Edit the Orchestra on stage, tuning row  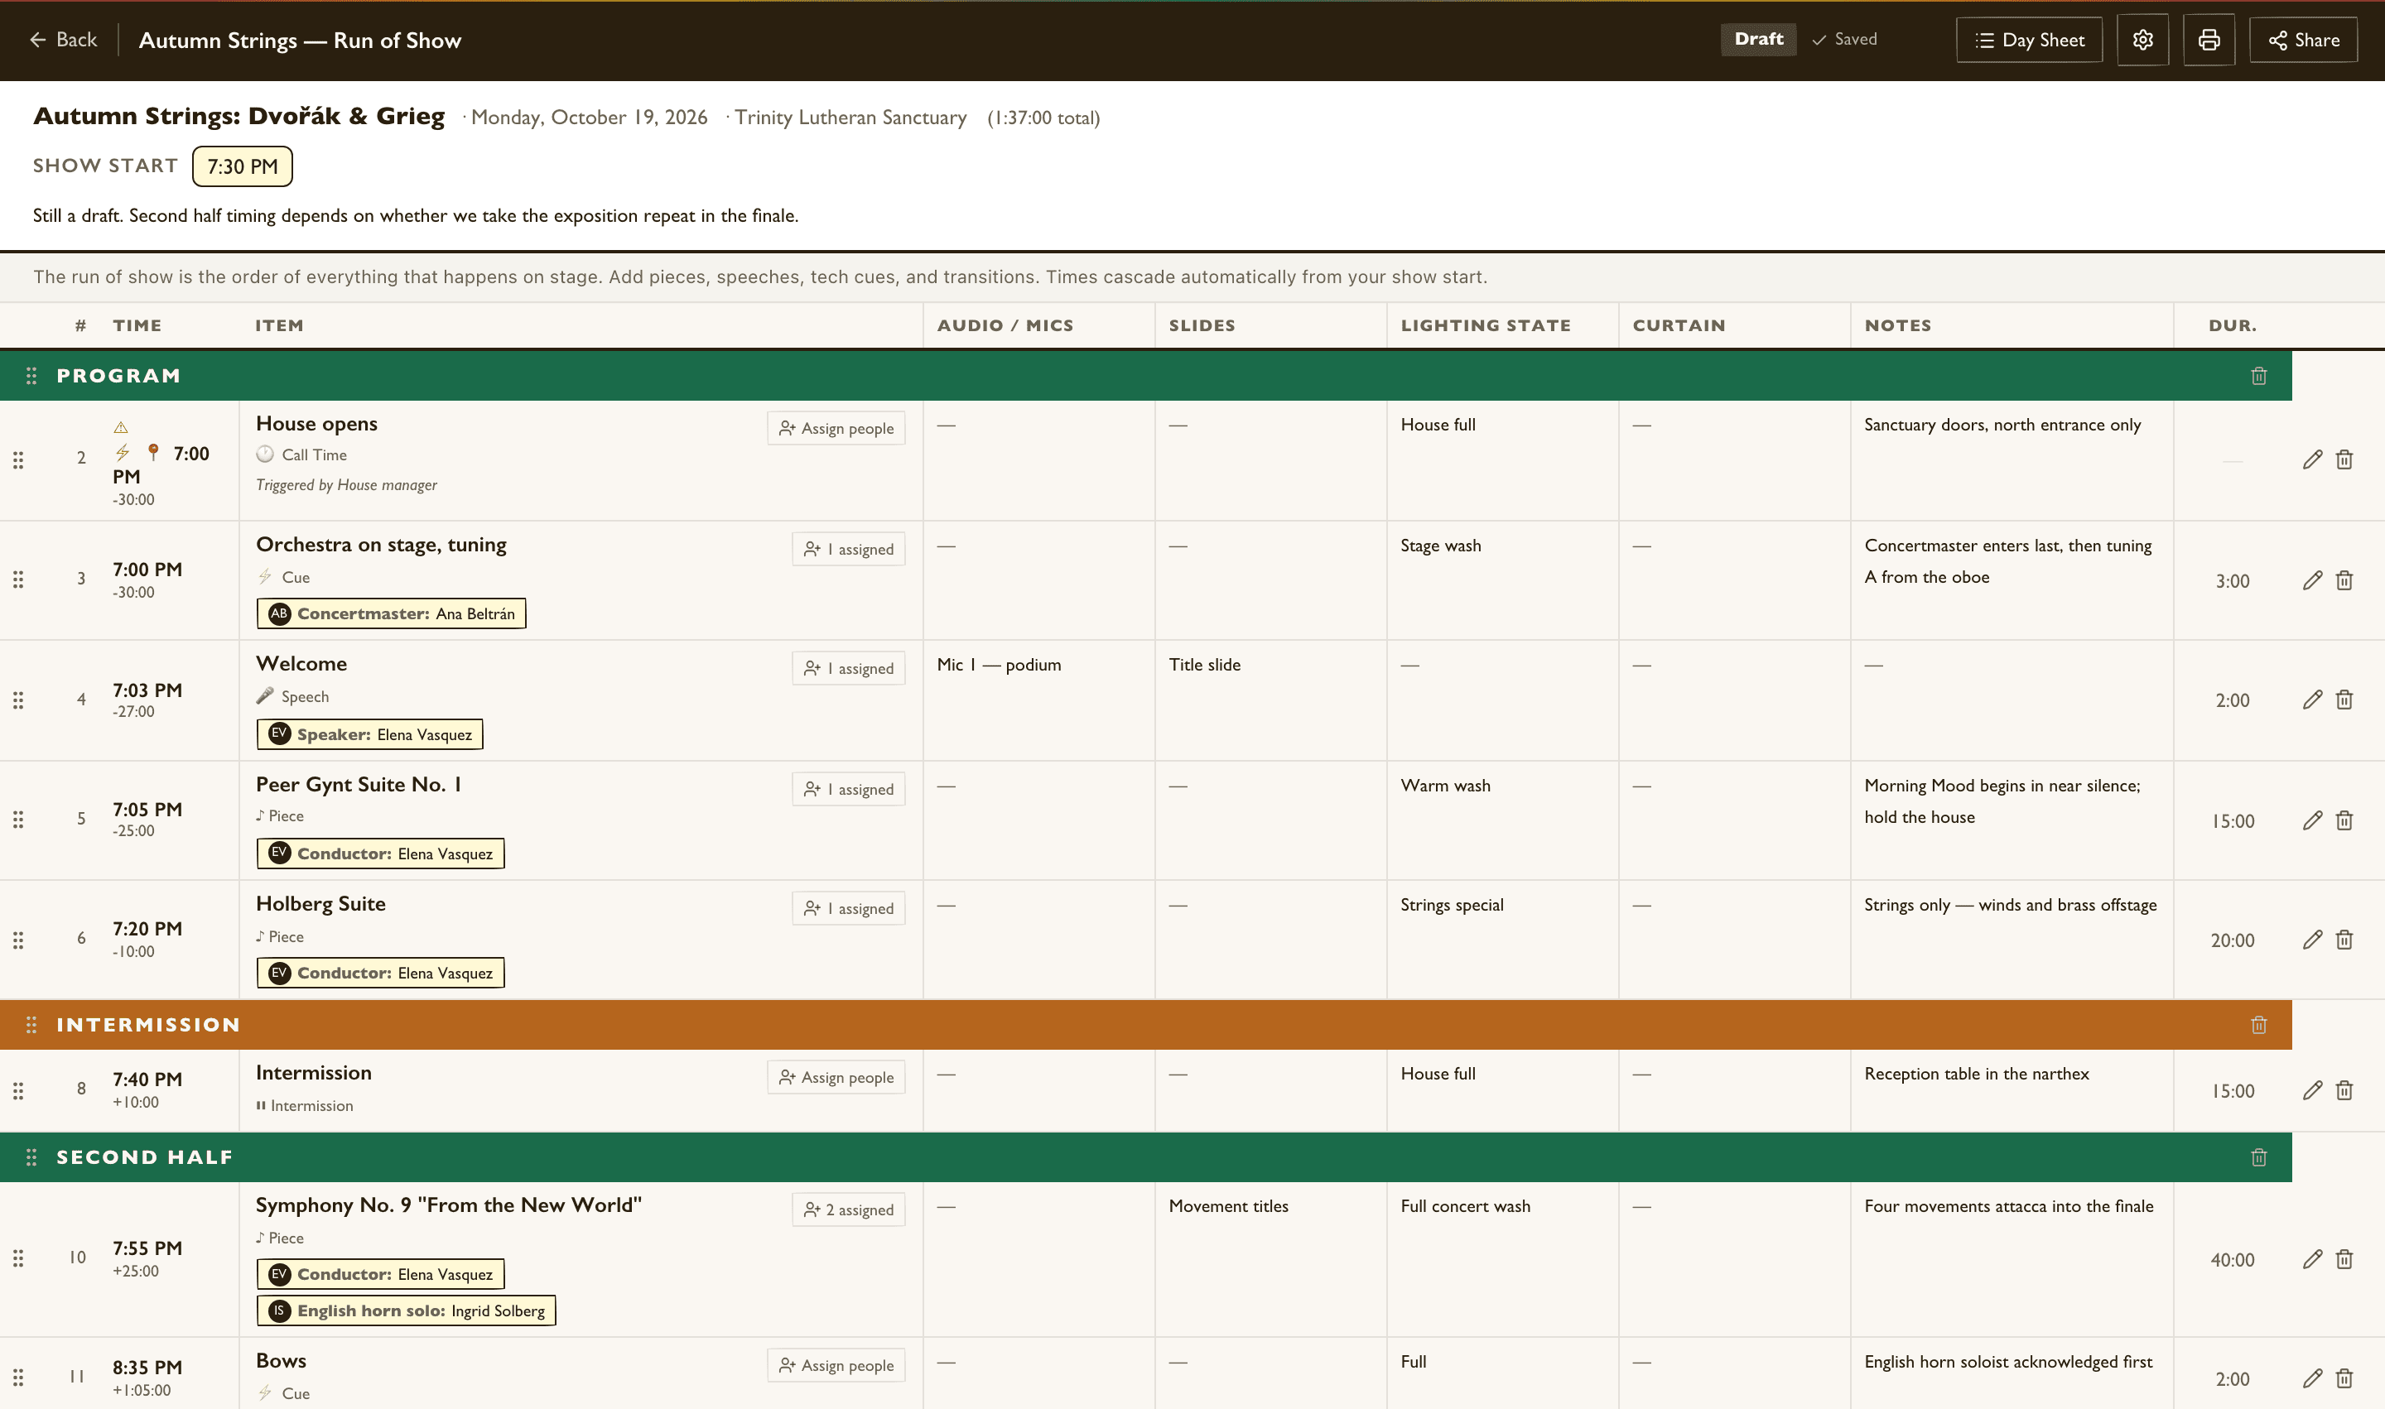point(2312,580)
